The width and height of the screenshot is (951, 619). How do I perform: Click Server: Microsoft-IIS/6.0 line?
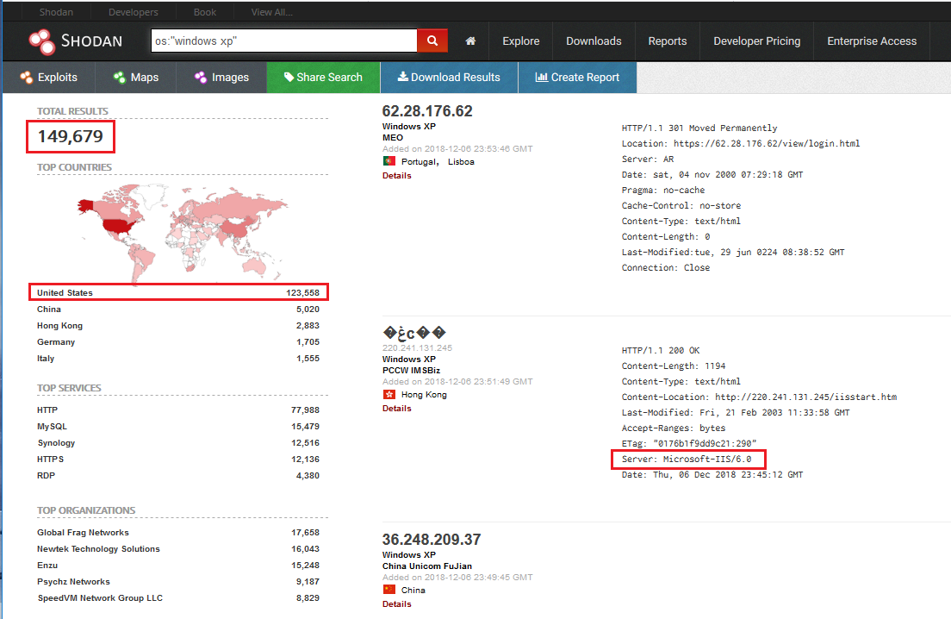pyautogui.click(x=688, y=460)
